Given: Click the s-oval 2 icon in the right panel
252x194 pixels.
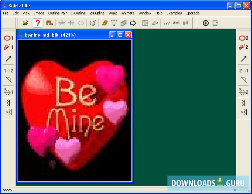Looking at the screenshot, I should point(244,91).
